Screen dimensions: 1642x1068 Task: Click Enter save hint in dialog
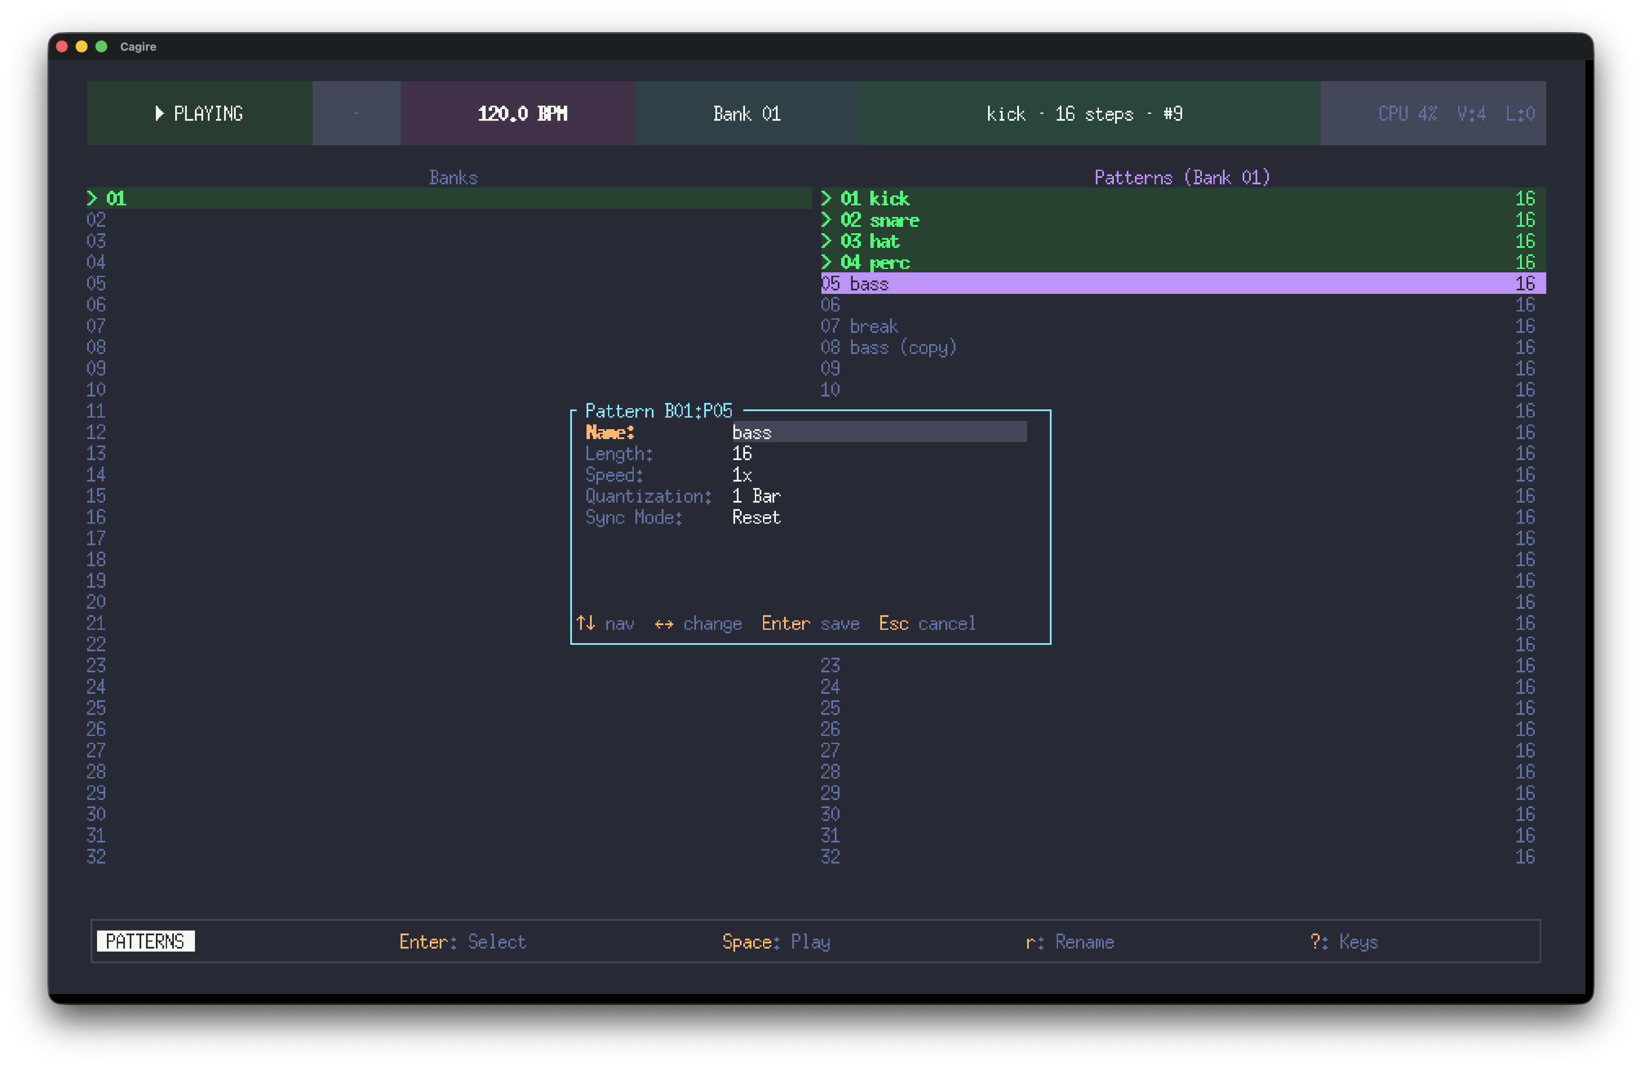coord(810,623)
